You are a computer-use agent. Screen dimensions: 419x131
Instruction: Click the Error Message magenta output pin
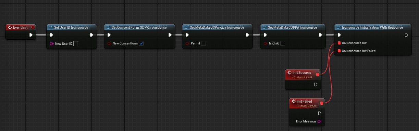pyautogui.click(x=319, y=121)
